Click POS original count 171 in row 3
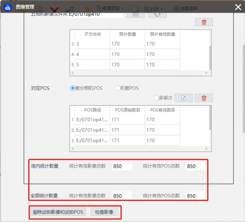This screenshot has width=245, height=222. click(x=128, y=141)
